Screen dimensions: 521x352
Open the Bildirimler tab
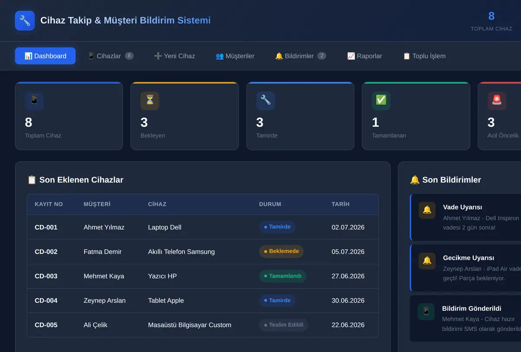(x=300, y=56)
